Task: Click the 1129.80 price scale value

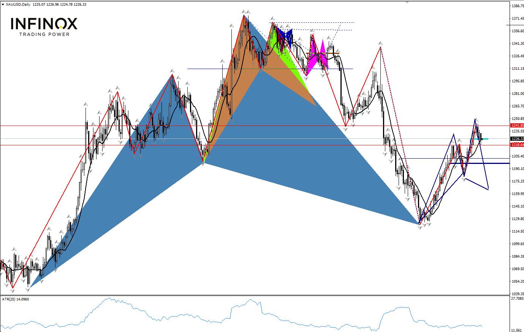Action: [518, 219]
